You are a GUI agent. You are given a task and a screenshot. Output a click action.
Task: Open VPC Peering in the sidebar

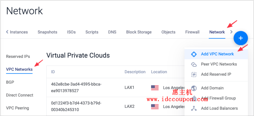(x=17, y=108)
